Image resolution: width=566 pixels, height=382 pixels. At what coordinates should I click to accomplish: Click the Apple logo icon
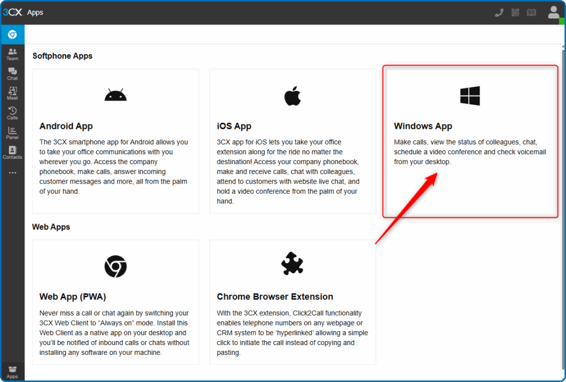(292, 96)
